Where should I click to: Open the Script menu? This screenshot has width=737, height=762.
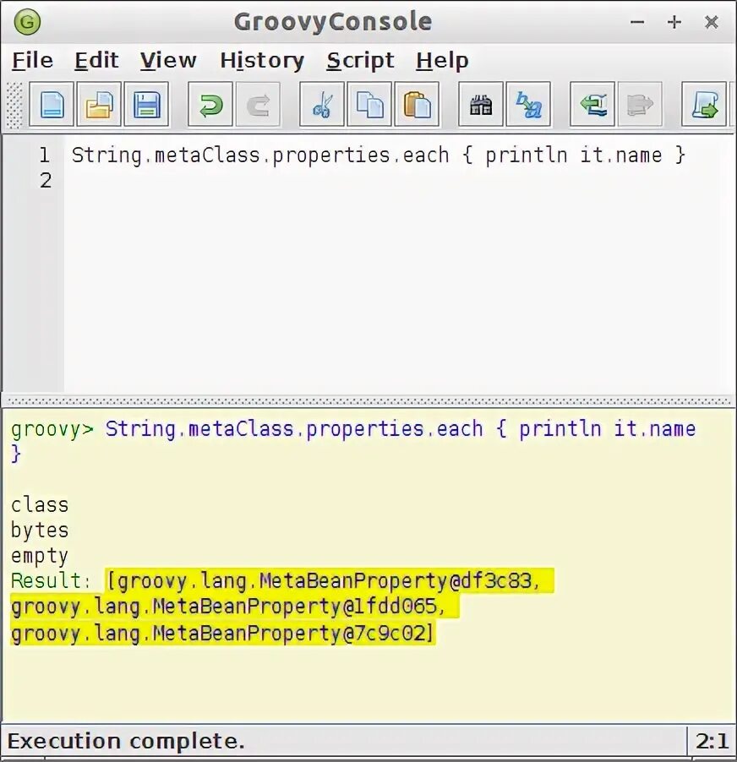pyautogui.click(x=360, y=61)
